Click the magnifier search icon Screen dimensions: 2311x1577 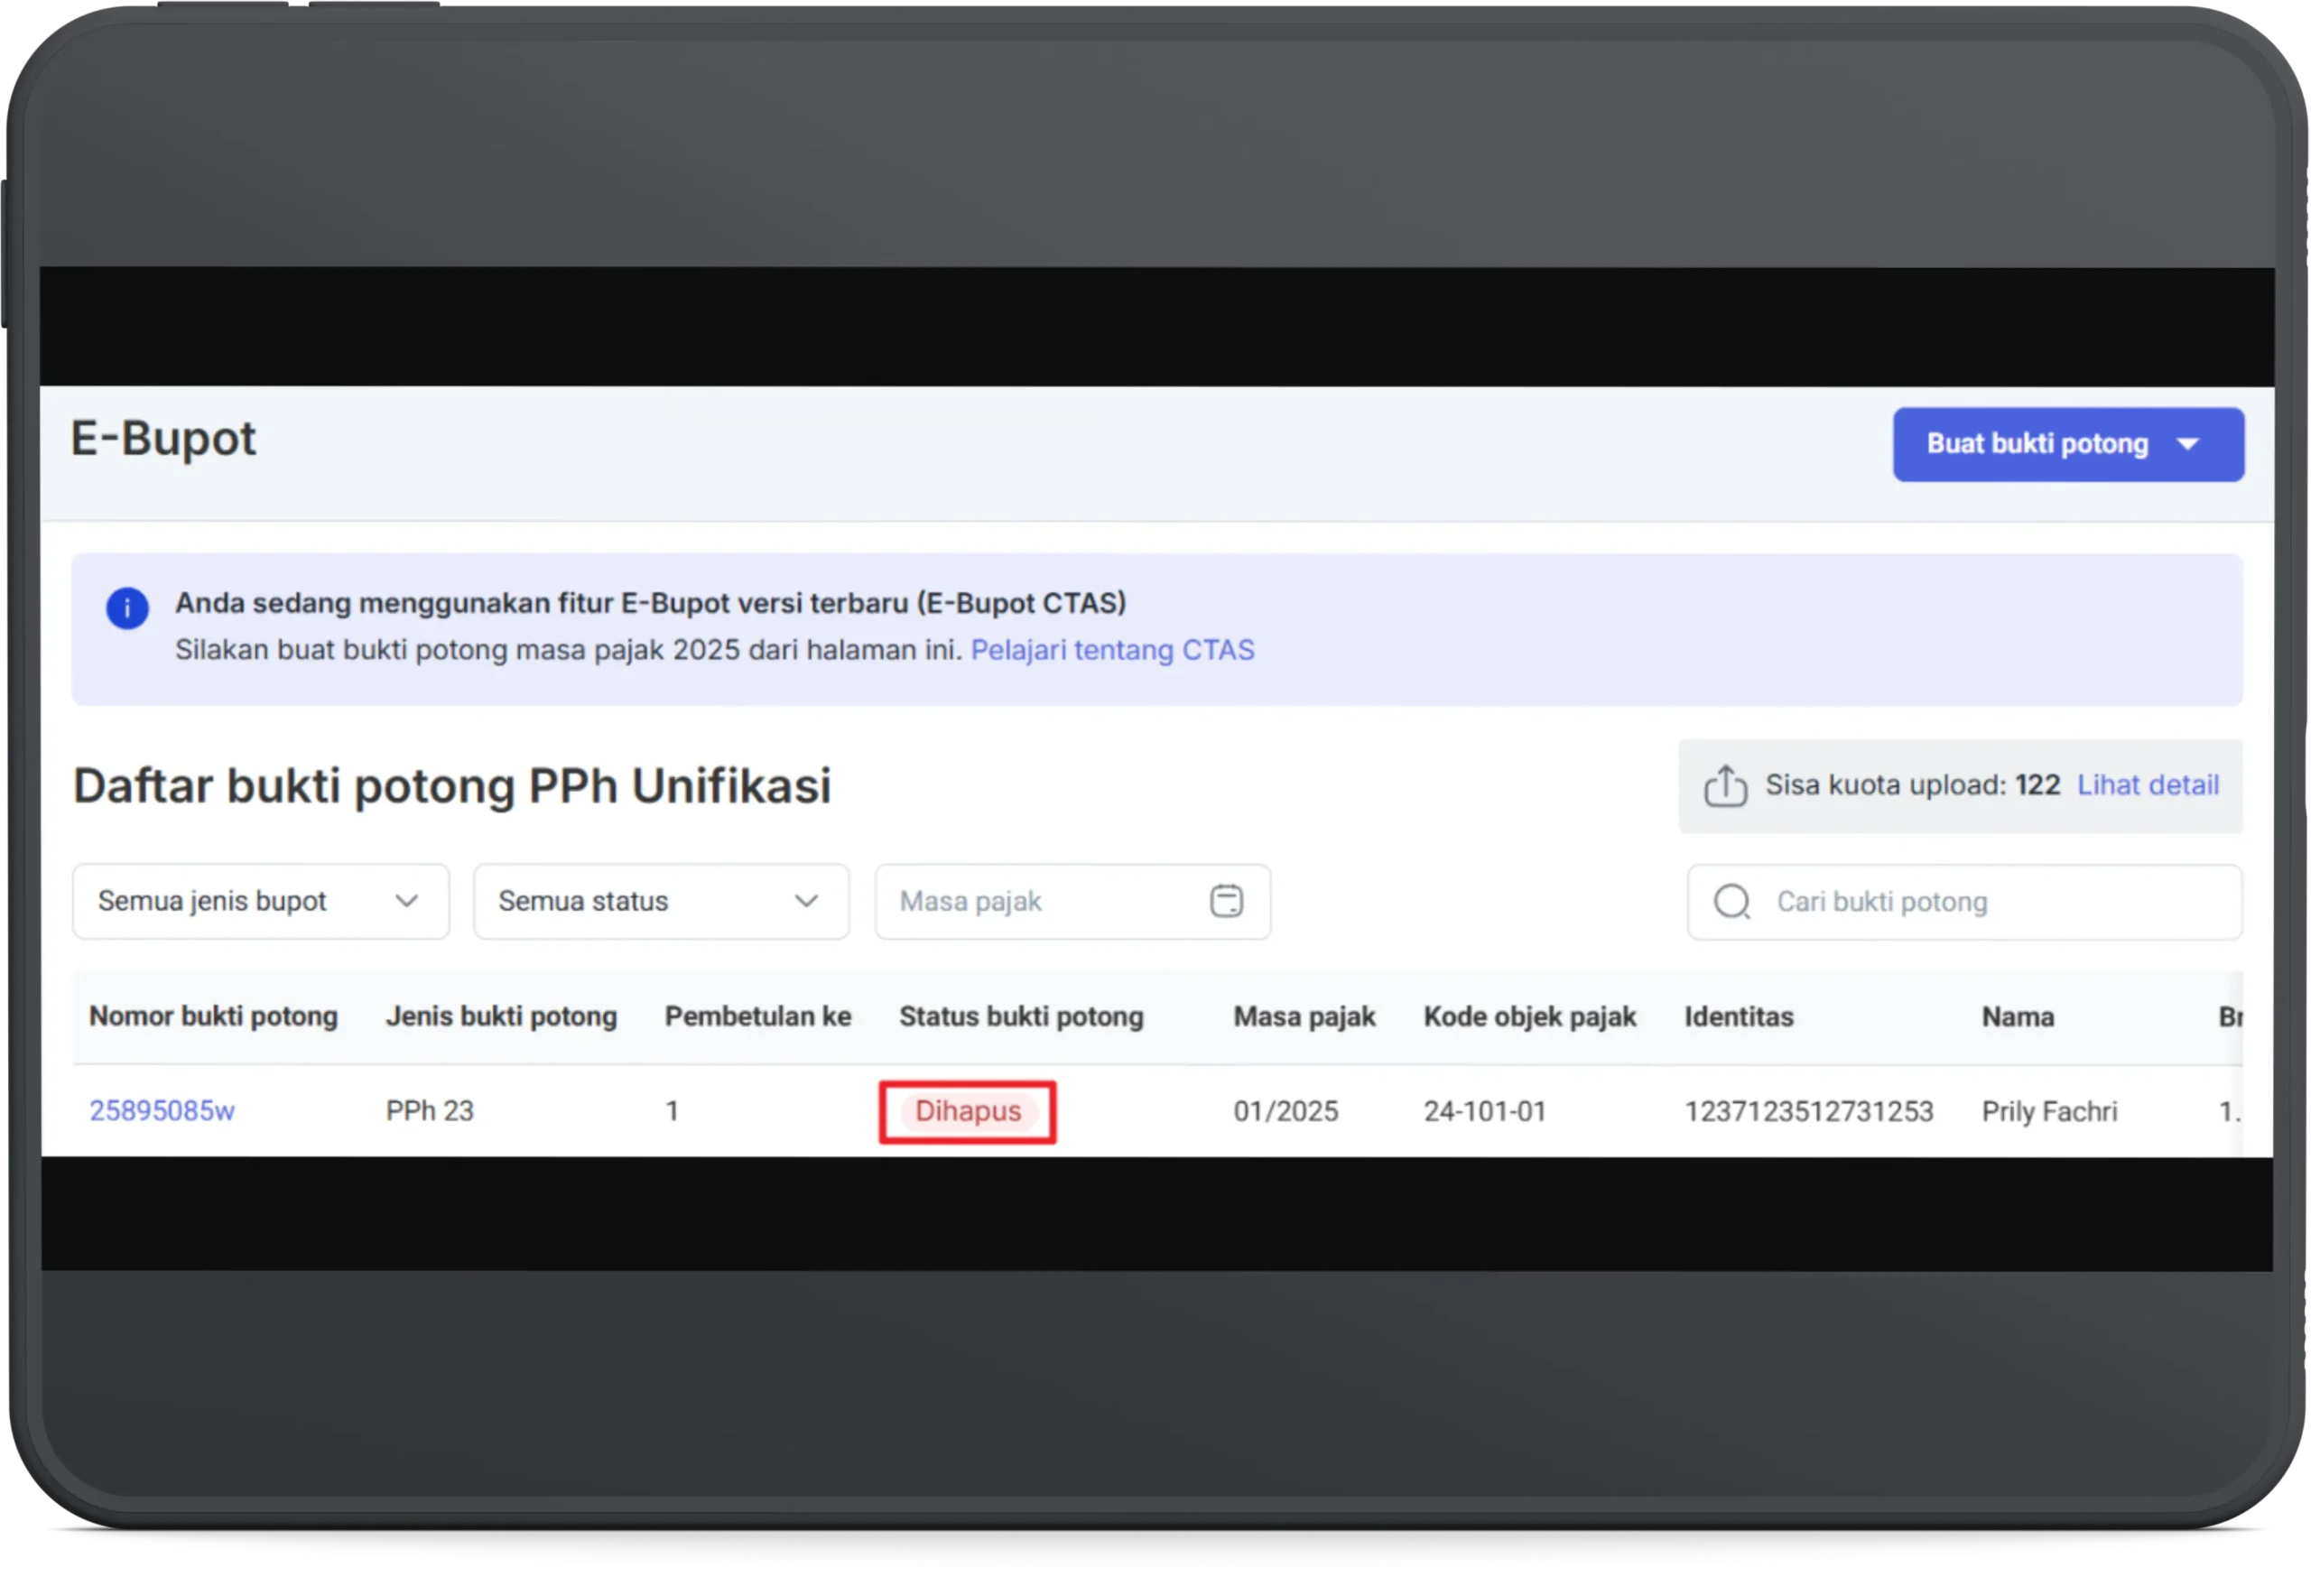(1731, 902)
